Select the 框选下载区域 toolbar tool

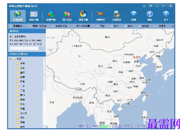(x=37, y=26)
